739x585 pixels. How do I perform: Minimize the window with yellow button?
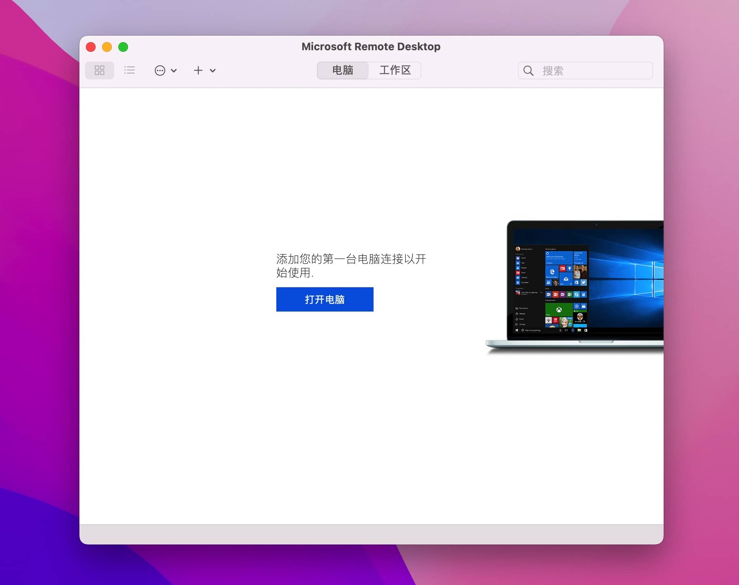pyautogui.click(x=107, y=47)
